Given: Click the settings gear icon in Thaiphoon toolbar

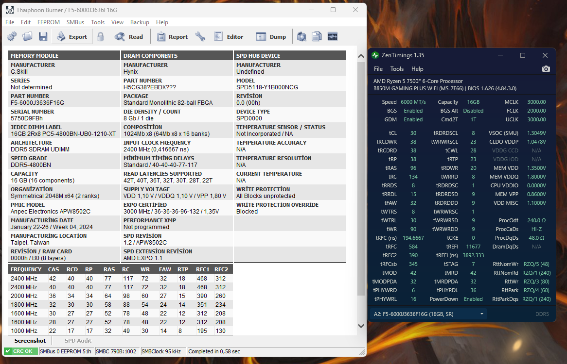Looking at the screenshot, I should tap(12, 36).
